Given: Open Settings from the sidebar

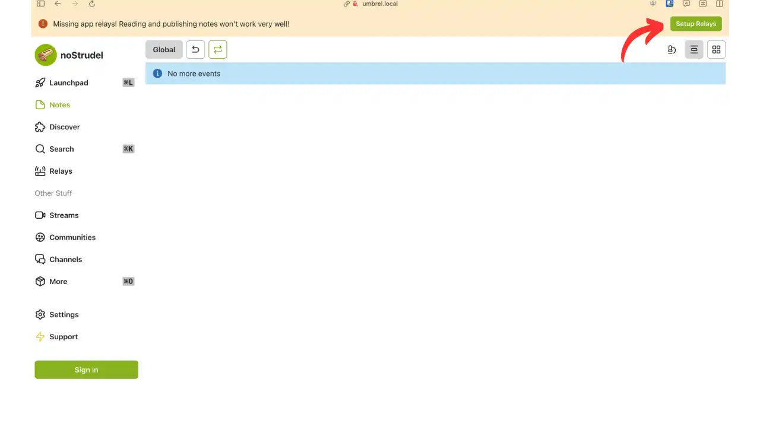Looking at the screenshot, I should point(64,314).
